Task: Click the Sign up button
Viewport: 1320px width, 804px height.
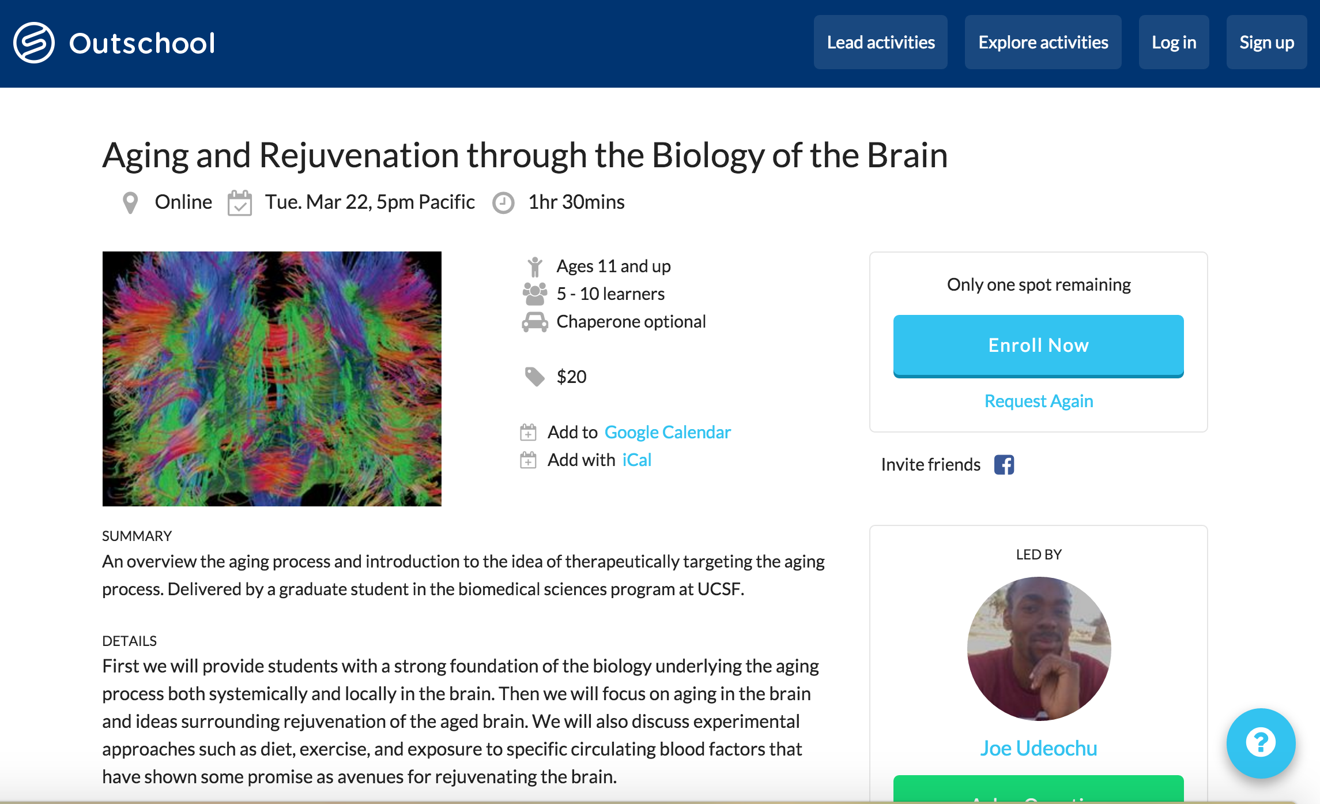Action: pos(1266,43)
